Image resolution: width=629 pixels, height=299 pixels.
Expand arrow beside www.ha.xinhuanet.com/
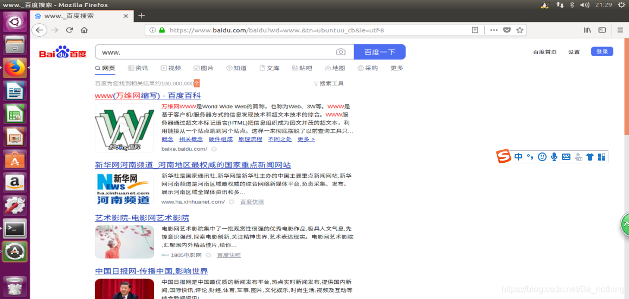pyautogui.click(x=232, y=202)
